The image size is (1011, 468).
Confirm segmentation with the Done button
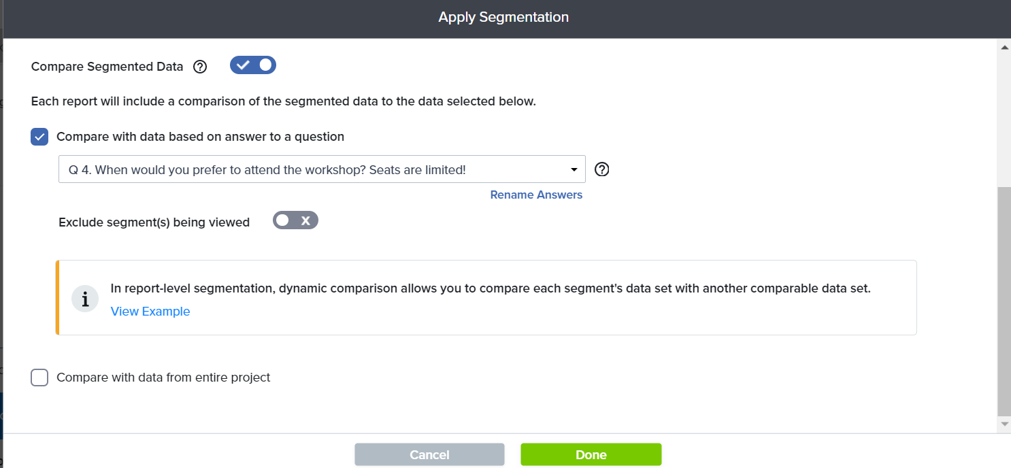[x=591, y=454]
